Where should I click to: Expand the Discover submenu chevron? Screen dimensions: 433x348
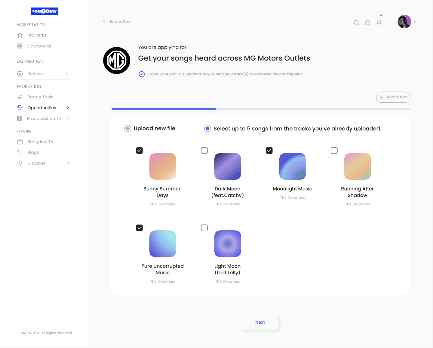pos(69,163)
